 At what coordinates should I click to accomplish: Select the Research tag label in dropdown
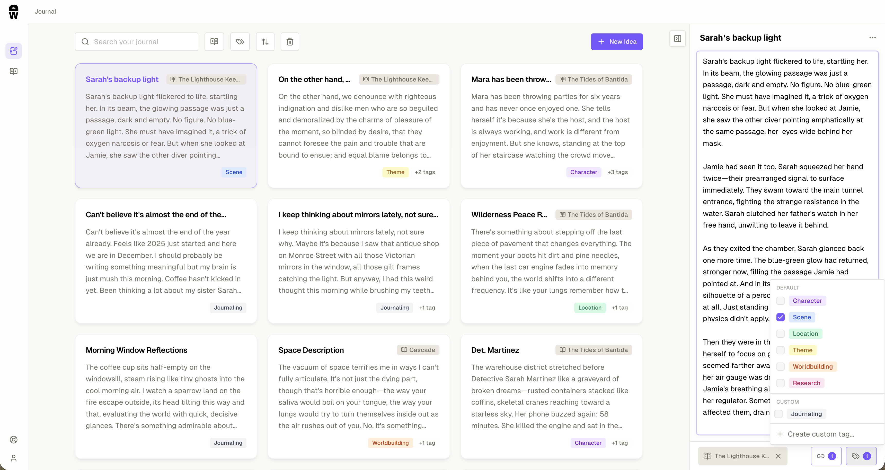tap(806, 383)
